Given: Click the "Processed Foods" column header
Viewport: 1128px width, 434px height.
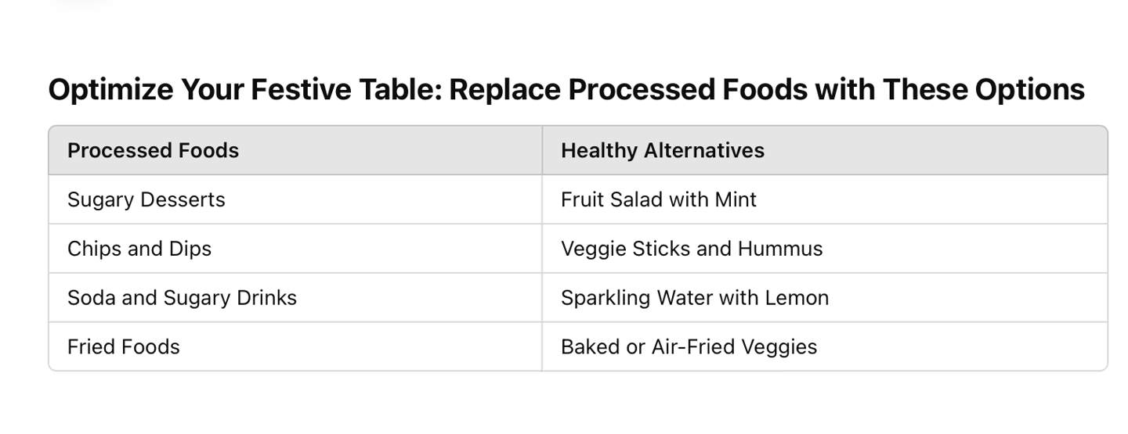Looking at the screenshot, I should coord(153,150).
